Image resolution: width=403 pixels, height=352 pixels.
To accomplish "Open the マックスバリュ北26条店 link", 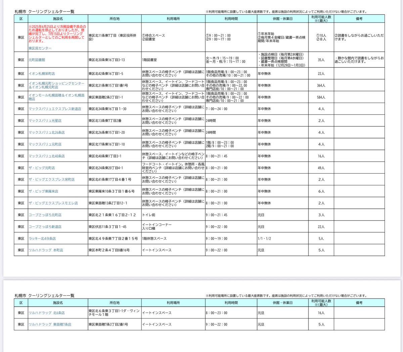I will (47, 132).
